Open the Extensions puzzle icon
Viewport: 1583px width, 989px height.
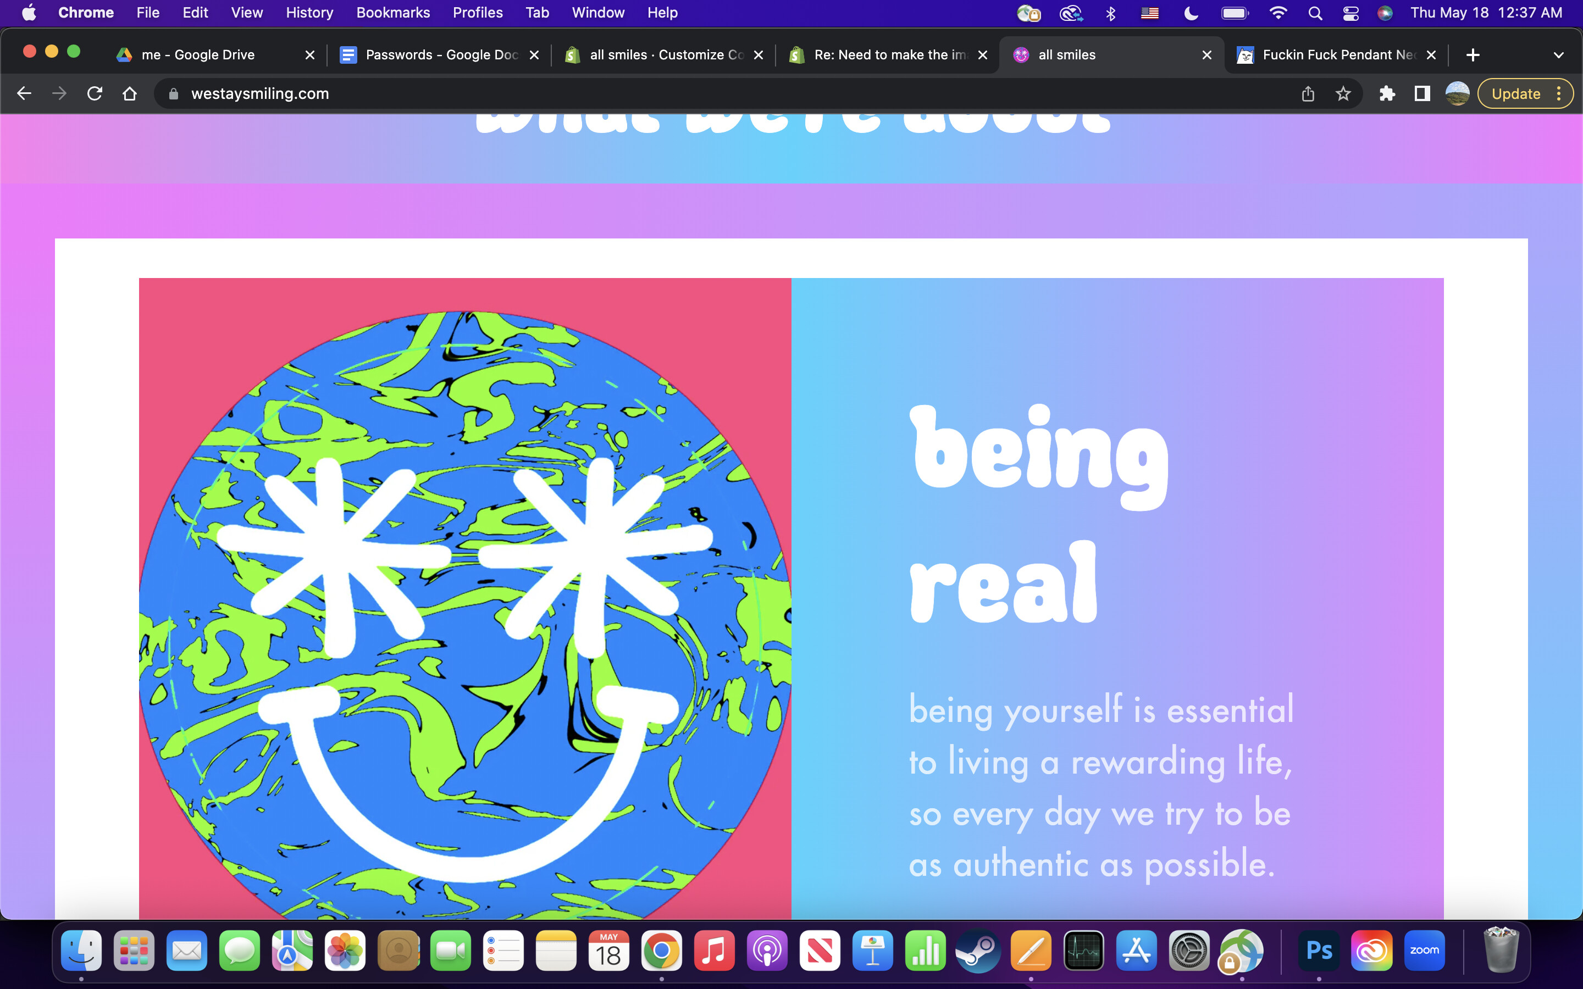(1387, 93)
